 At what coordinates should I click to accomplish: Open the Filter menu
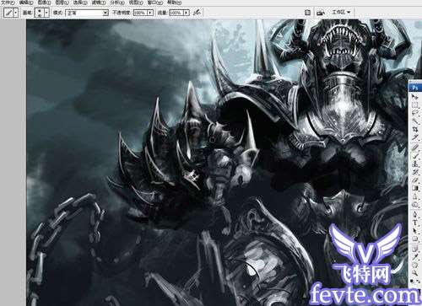coord(99,3)
